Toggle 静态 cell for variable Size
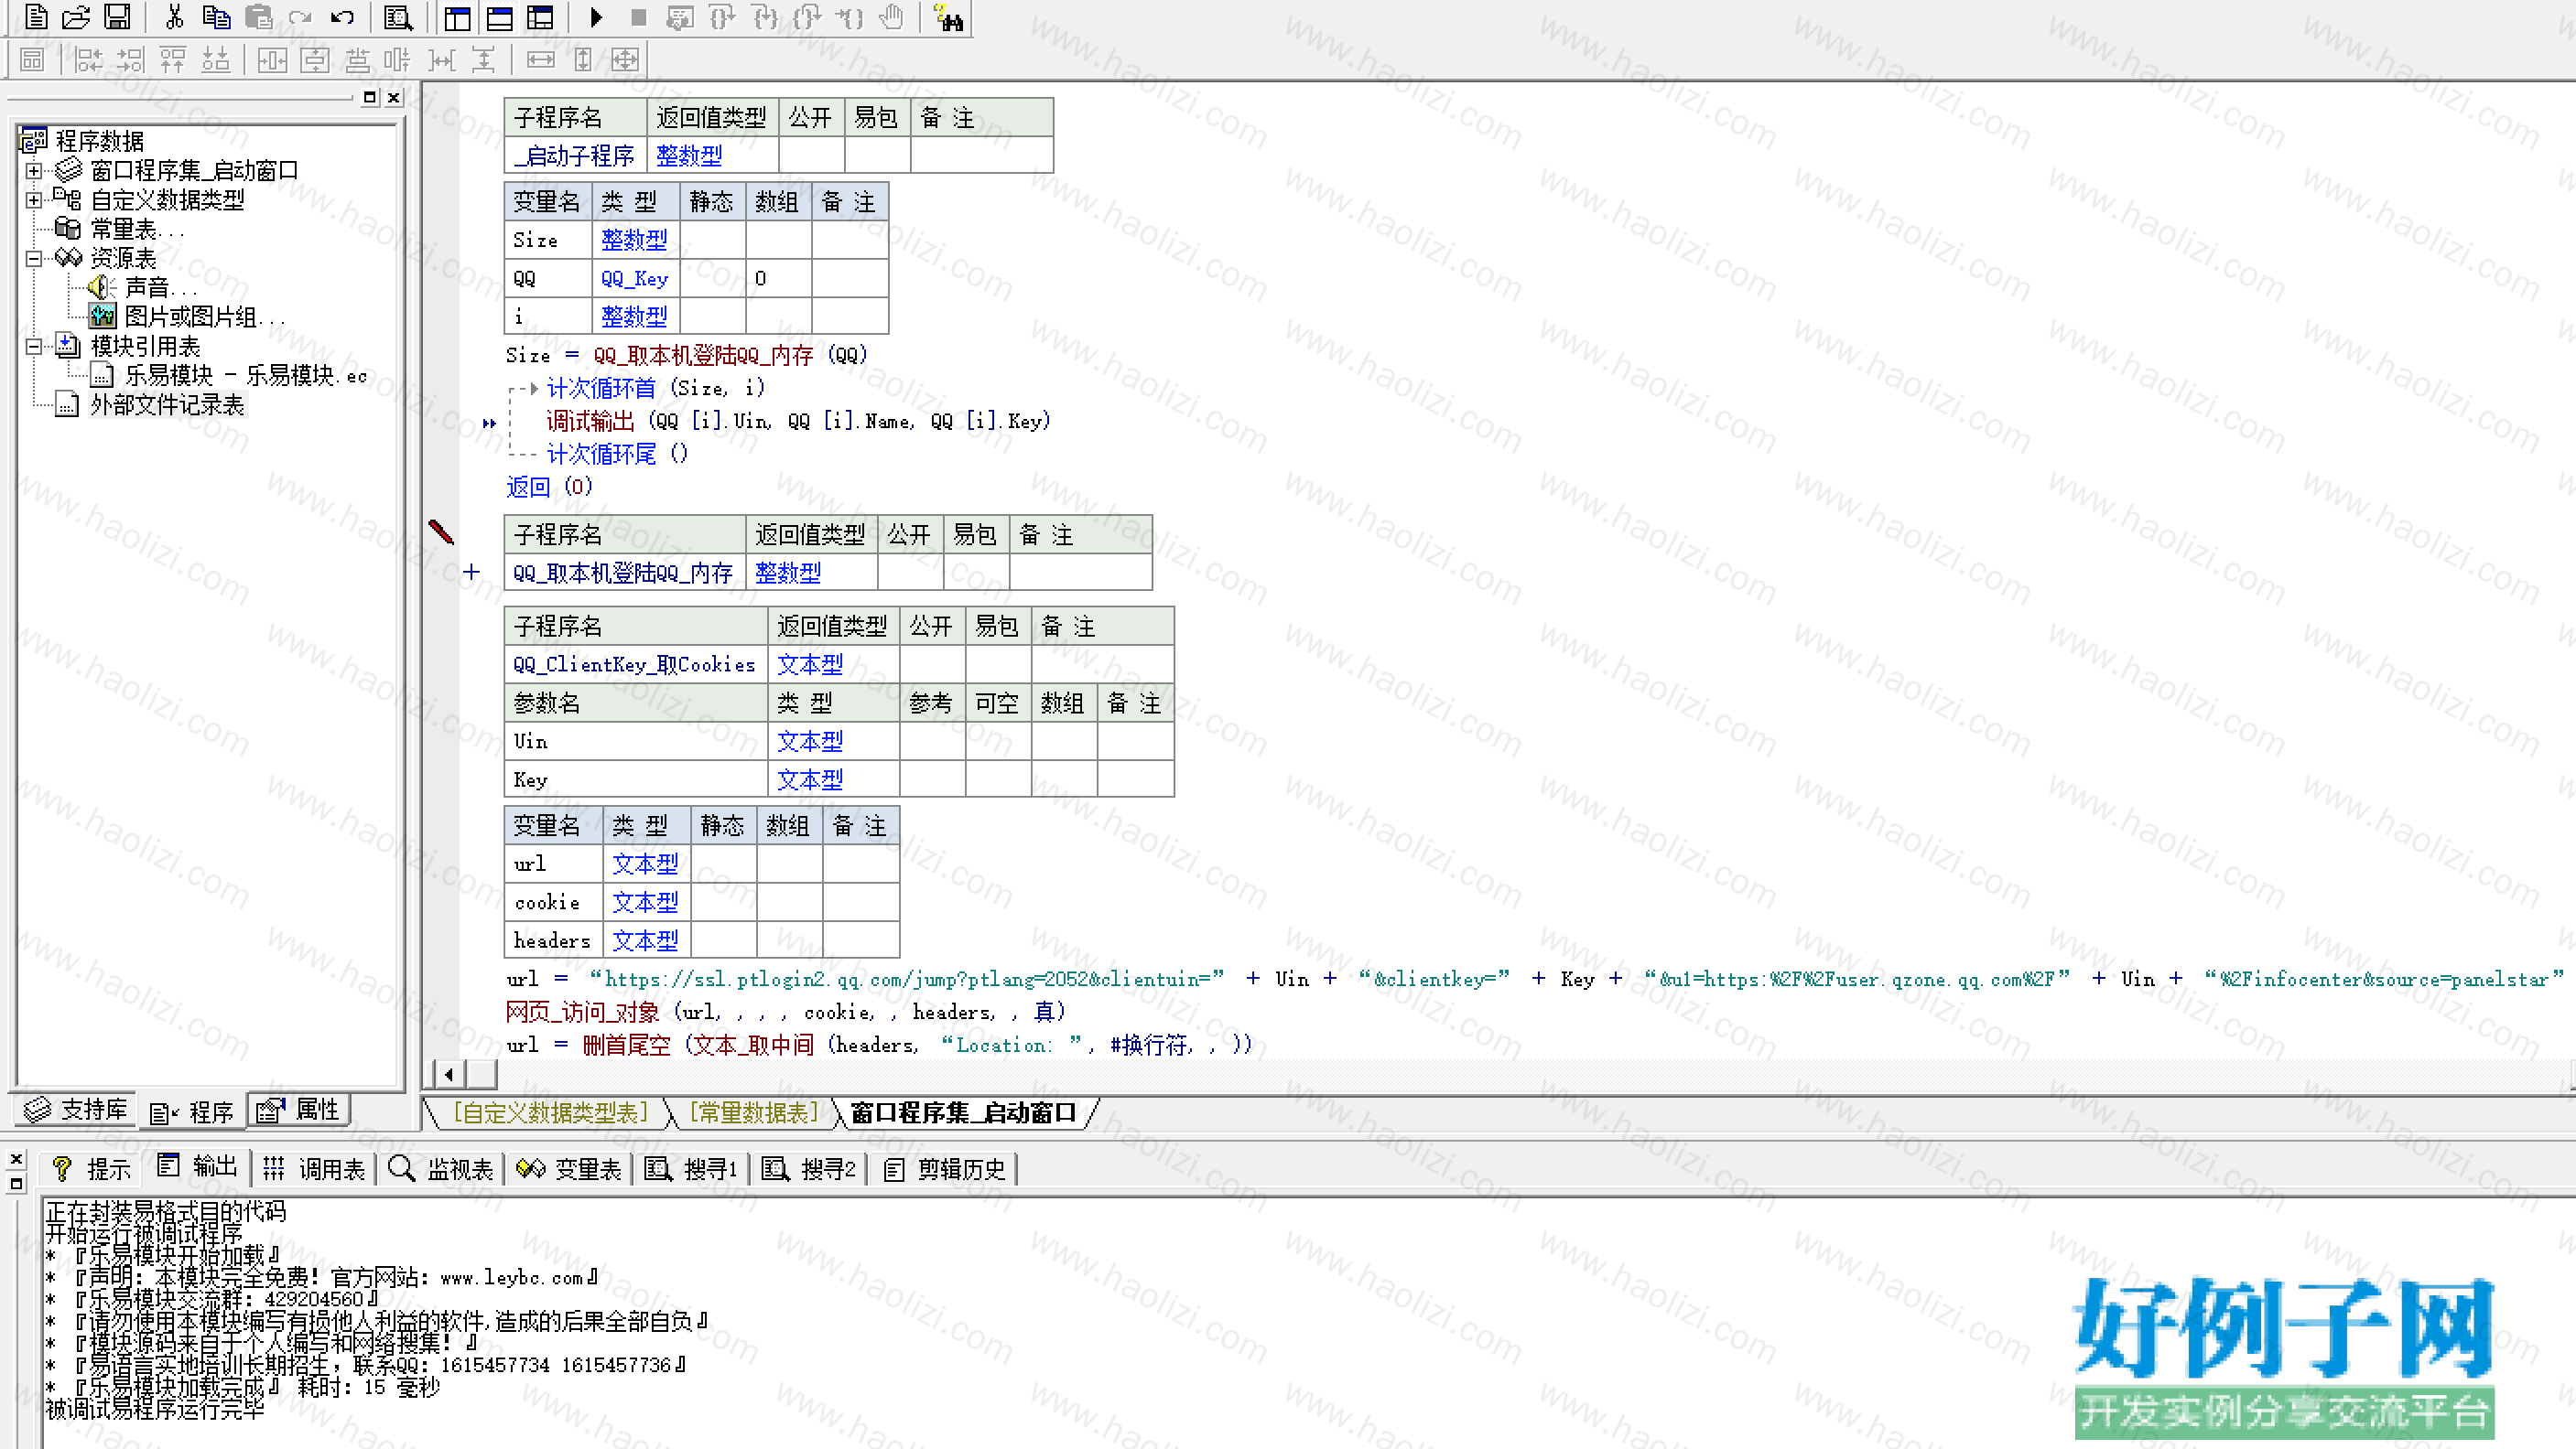Image resolution: width=2576 pixels, height=1449 pixels. click(x=712, y=240)
